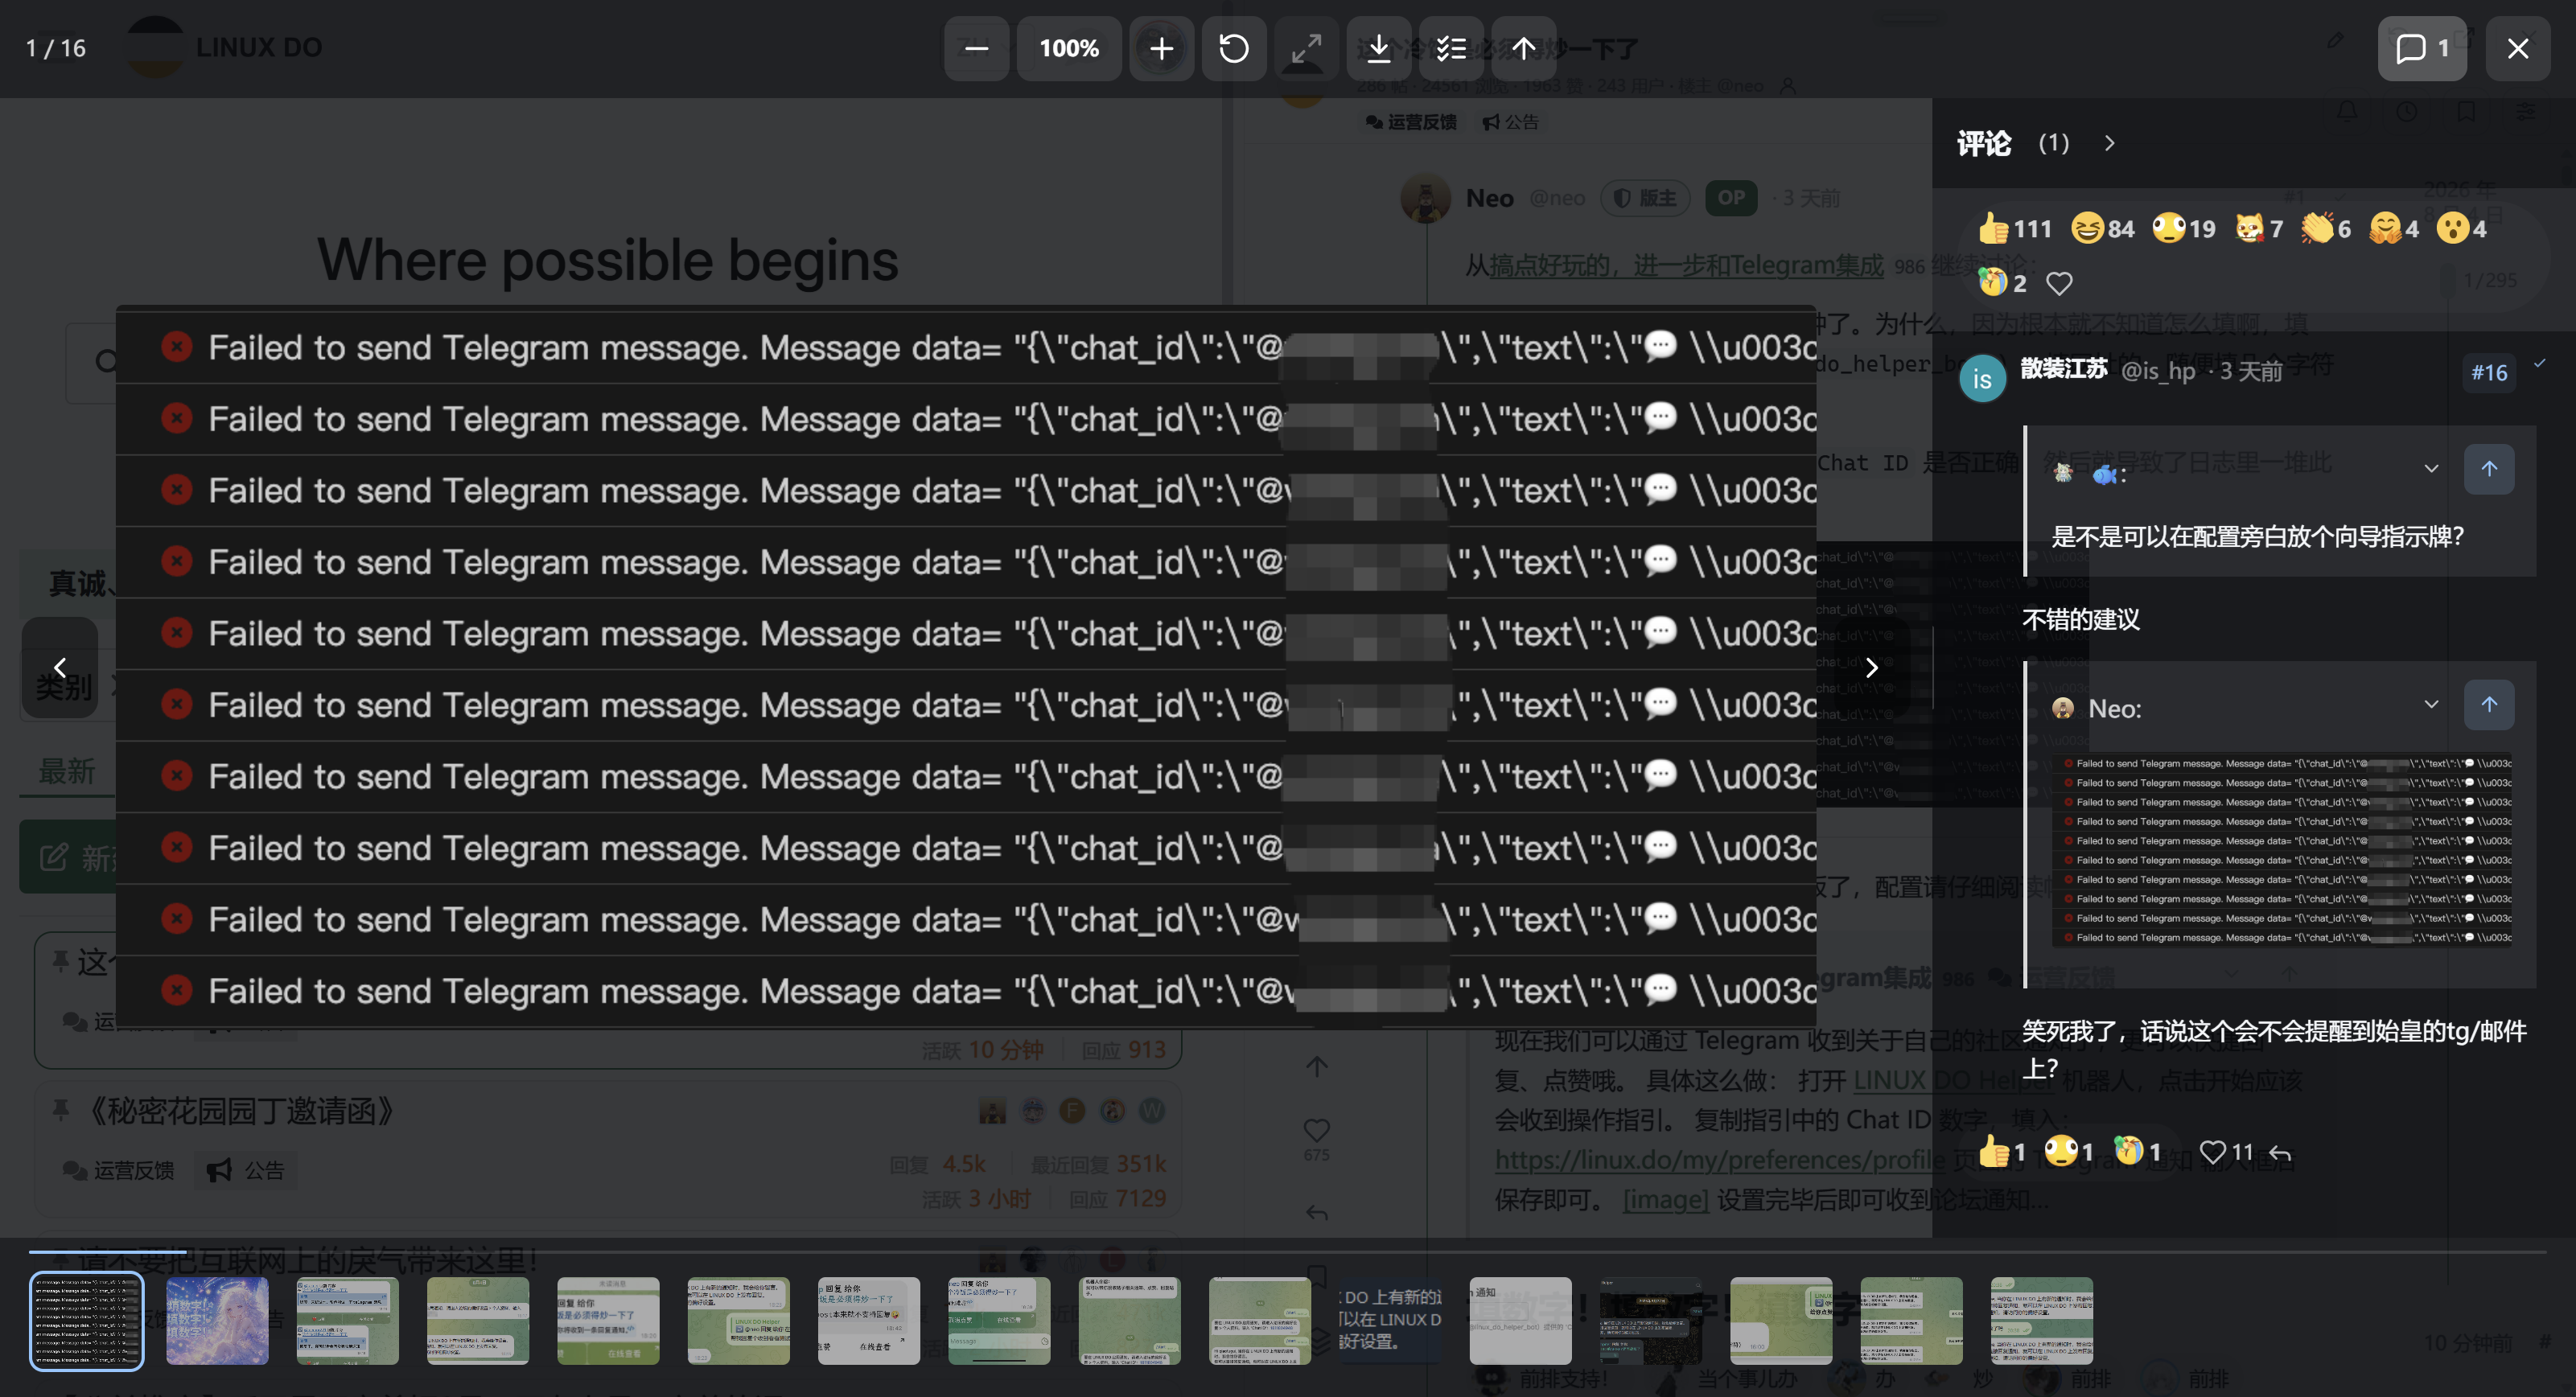Click the image counter 1 / 16
The image size is (2576, 1397).
click(x=56, y=48)
